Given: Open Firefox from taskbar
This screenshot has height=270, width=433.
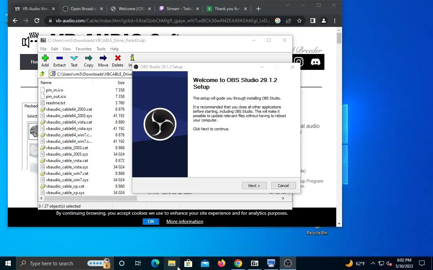Looking at the screenshot, I should [221, 263].
